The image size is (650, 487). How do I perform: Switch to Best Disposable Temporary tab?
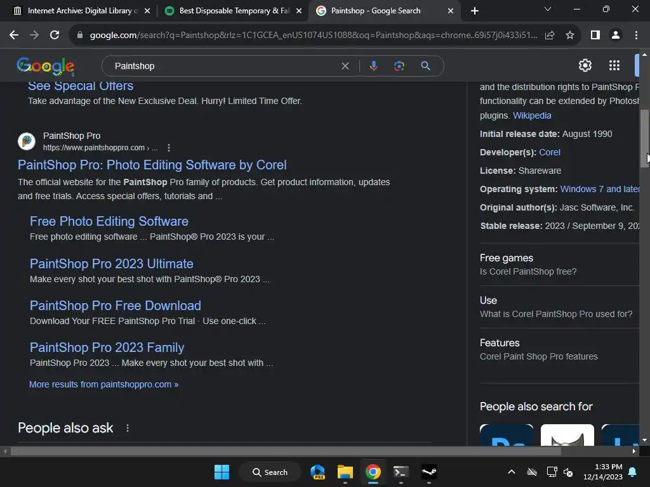232,11
